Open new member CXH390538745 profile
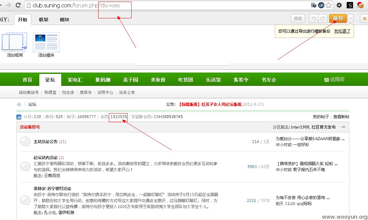 168,117
